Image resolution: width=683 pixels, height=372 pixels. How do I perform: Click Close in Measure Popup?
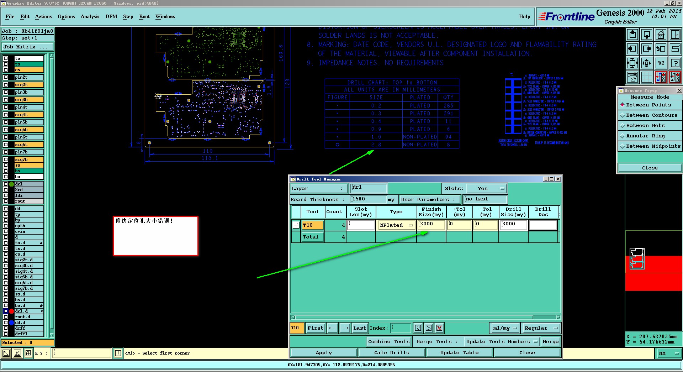click(x=650, y=168)
